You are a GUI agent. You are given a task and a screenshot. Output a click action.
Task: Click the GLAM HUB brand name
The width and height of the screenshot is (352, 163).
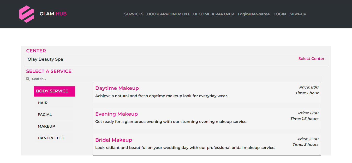tap(53, 14)
